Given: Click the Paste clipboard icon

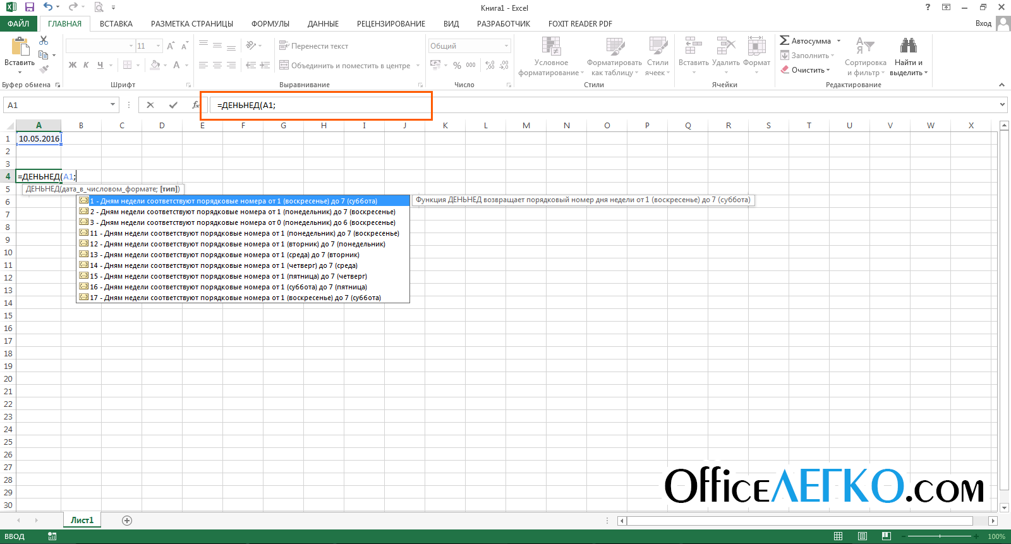Looking at the screenshot, I should tap(20, 47).
